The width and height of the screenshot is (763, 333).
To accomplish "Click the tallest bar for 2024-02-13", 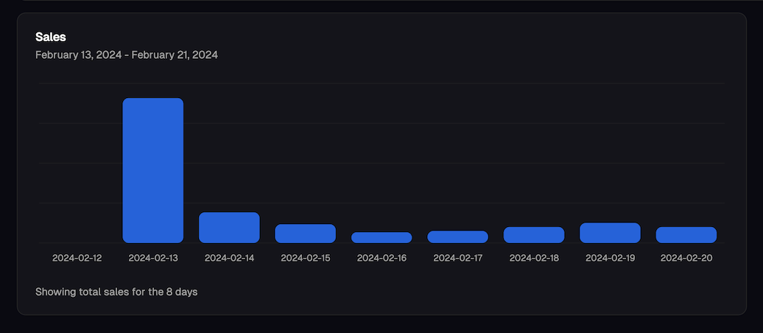I will pos(152,170).
